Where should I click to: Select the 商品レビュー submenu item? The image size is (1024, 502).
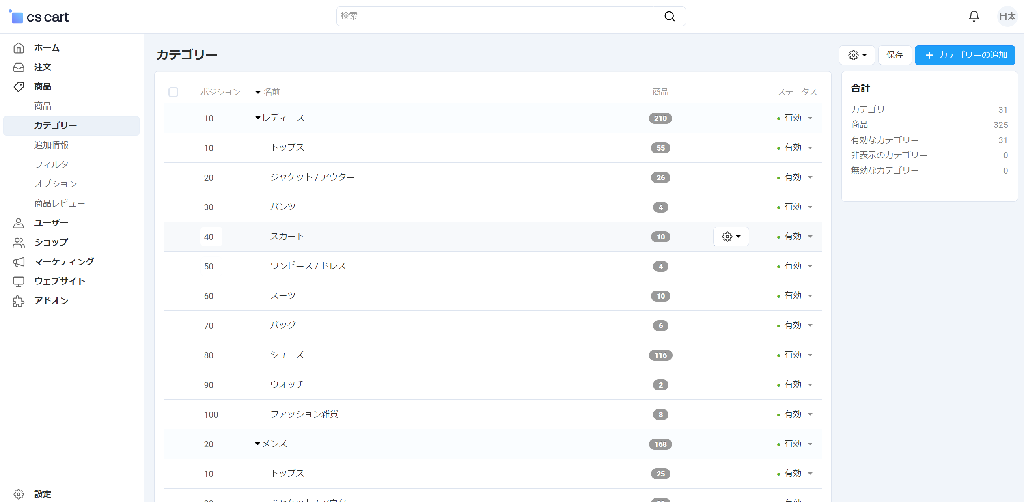tap(60, 203)
